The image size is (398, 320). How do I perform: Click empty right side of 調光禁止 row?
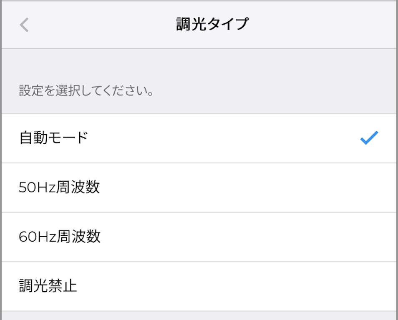click(x=334, y=286)
